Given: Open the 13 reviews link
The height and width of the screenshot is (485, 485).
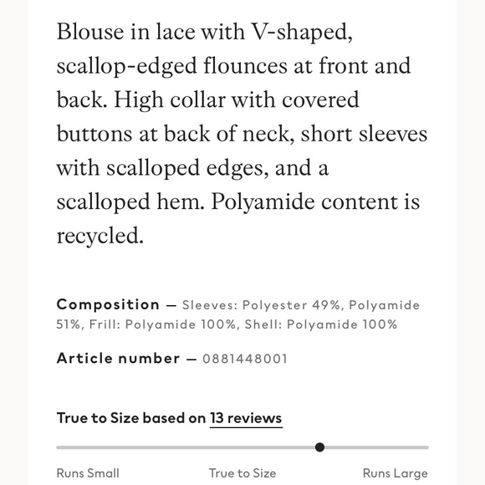Looking at the screenshot, I should (246, 418).
